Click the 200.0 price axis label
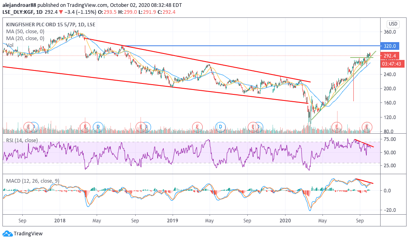This screenshot has width=409, height=241. (390, 88)
